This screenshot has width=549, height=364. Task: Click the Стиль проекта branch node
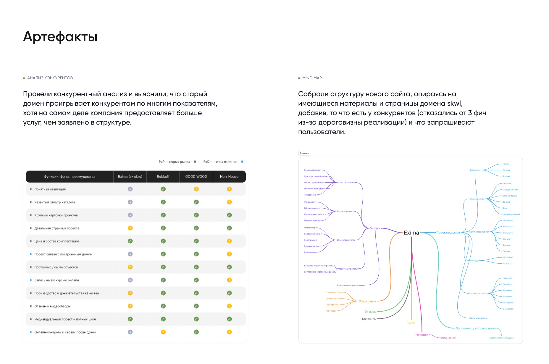(x=477, y=199)
